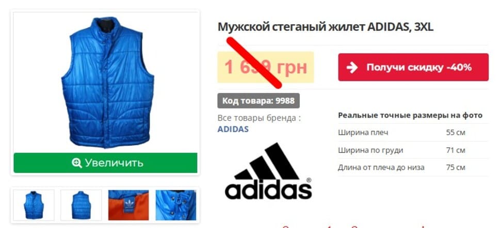Open the orange lining label thumbnail
This screenshot has width=500, height=228.
click(x=128, y=205)
